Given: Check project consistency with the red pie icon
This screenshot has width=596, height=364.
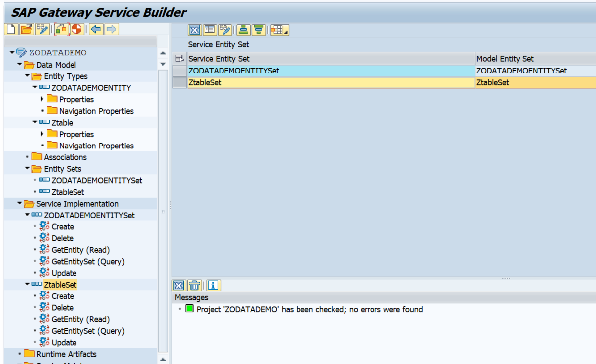Looking at the screenshot, I should (x=76, y=29).
